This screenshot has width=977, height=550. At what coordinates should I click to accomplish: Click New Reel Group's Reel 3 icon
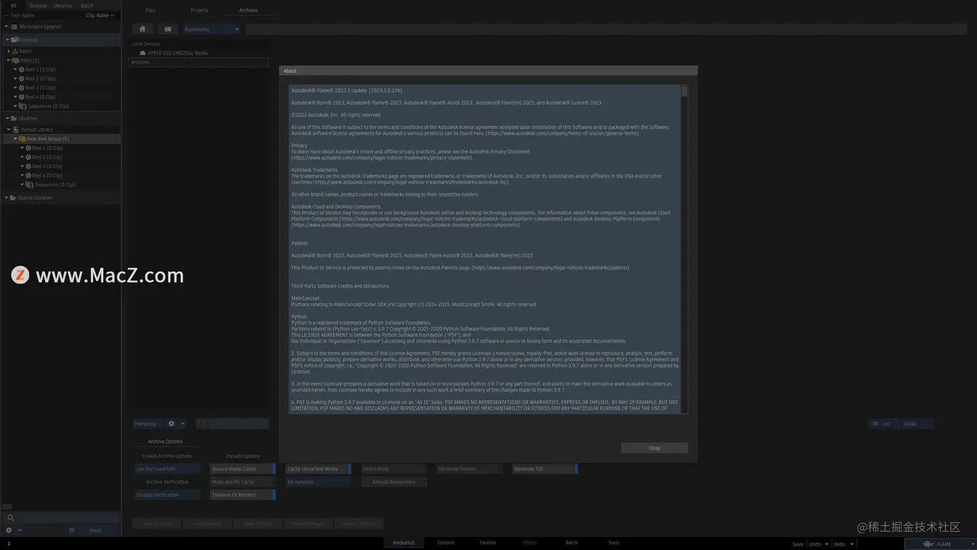28,166
